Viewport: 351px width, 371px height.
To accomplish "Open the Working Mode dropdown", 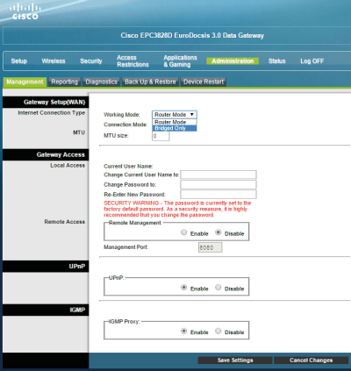I will click(x=175, y=115).
